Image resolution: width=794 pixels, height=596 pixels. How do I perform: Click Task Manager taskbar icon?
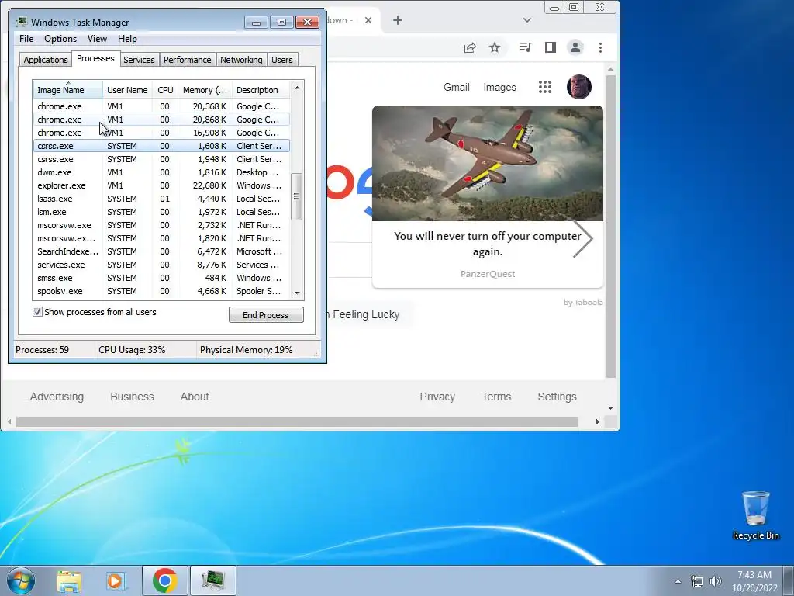click(213, 580)
